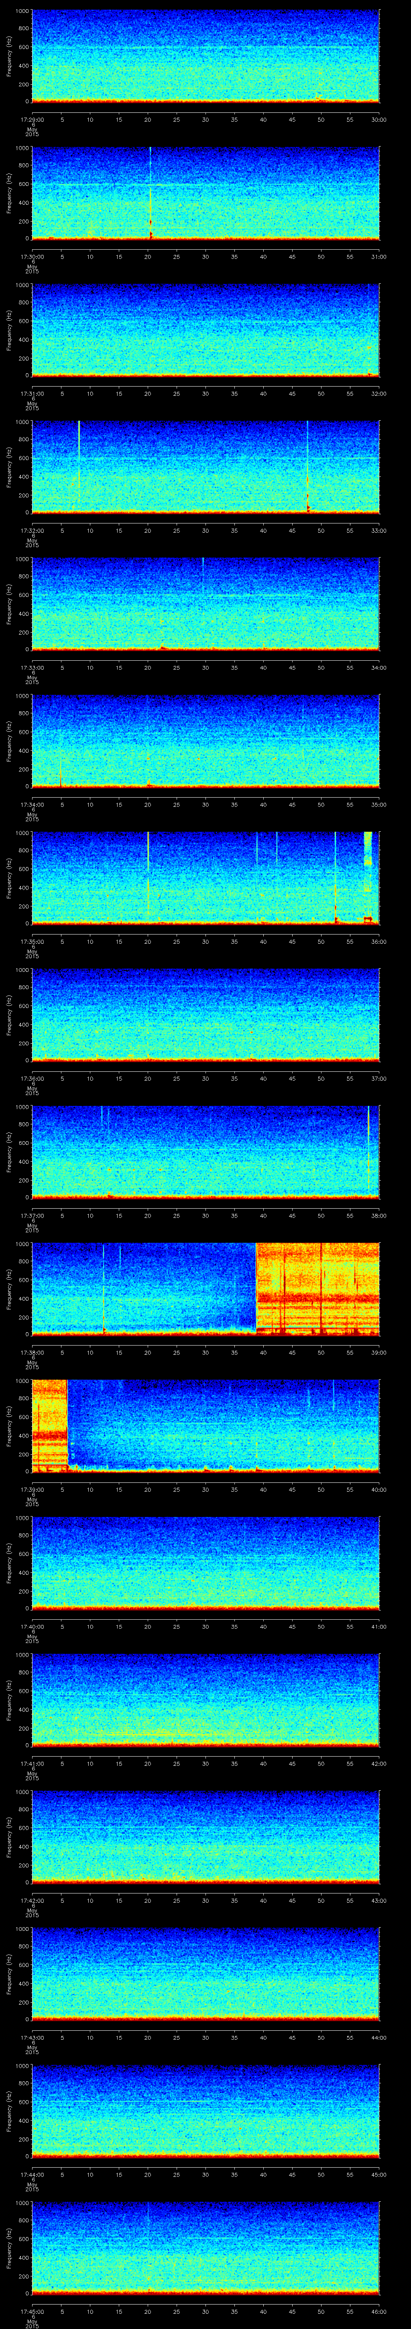Click Frequency (Hz) axis label of 17:29 panel
Viewport: 411px width, 2329px height.
9,56
